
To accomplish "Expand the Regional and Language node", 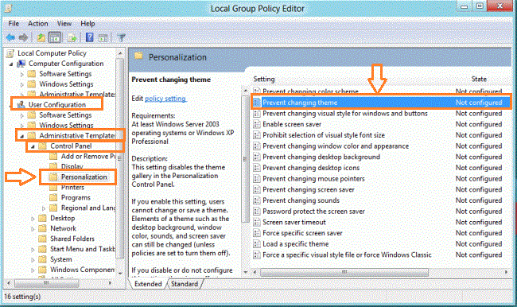I will (x=44, y=208).
